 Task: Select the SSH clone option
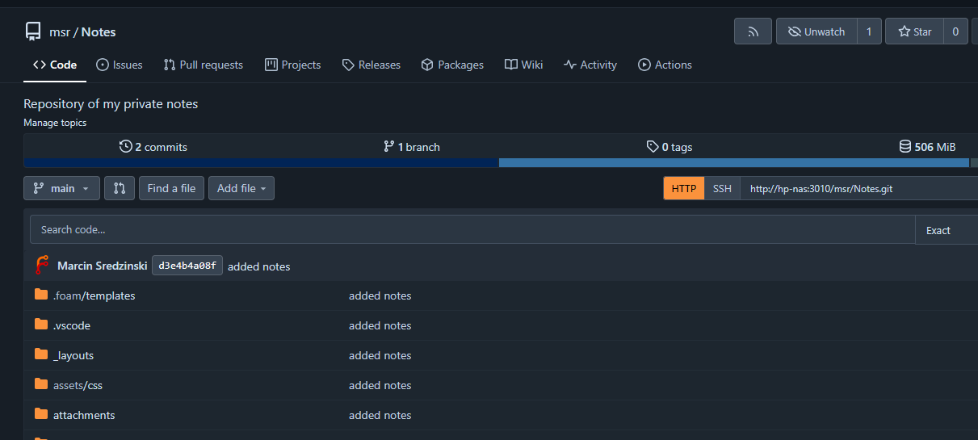722,189
